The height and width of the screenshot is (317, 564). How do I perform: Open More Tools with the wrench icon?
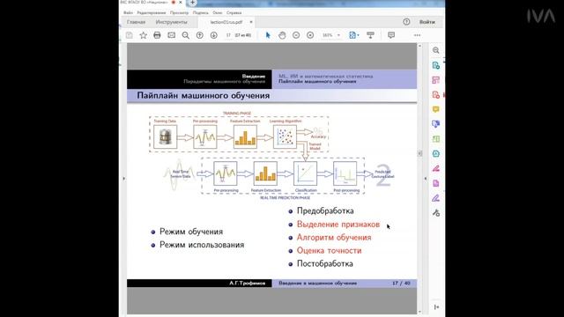click(x=436, y=213)
